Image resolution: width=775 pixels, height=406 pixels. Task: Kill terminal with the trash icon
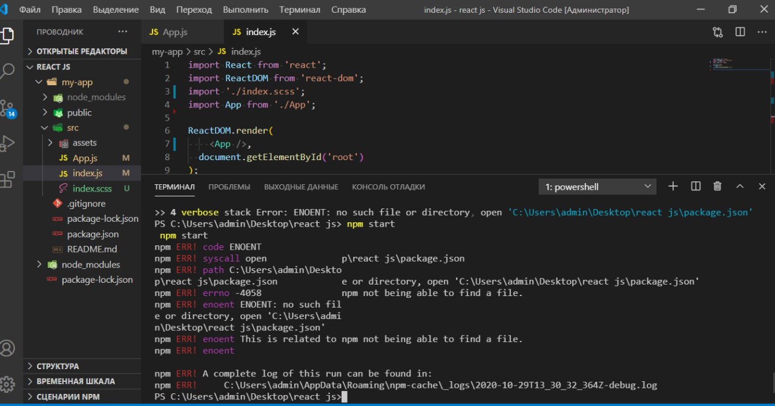pyautogui.click(x=717, y=187)
